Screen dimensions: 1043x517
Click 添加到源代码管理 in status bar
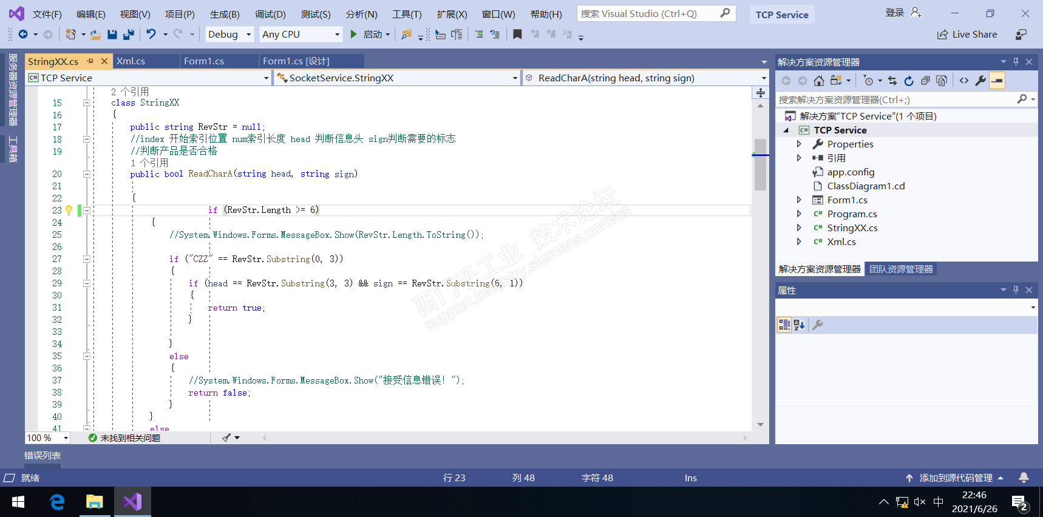[x=956, y=478]
